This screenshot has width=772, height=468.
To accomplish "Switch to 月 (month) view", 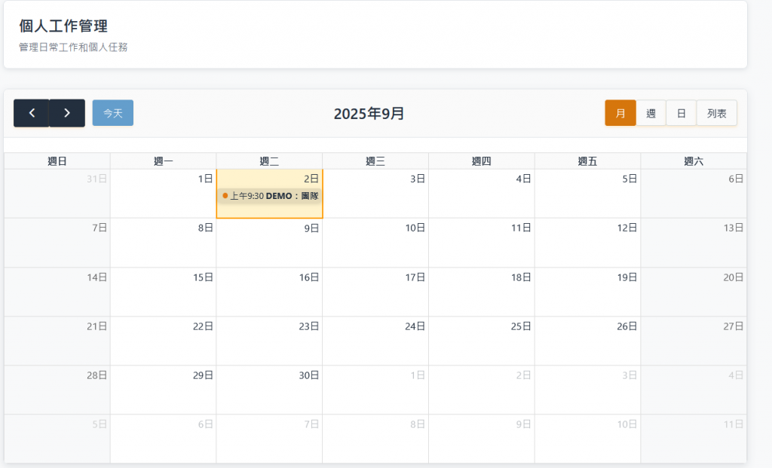I will 620,113.
